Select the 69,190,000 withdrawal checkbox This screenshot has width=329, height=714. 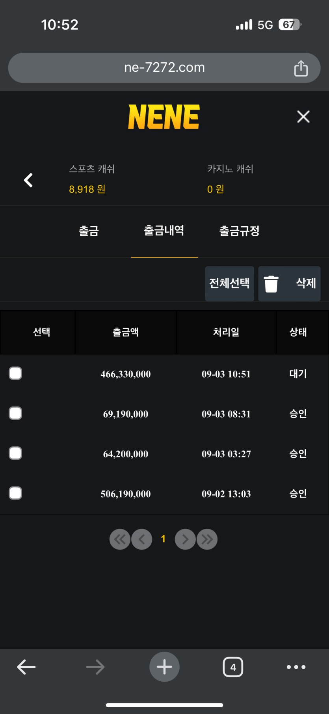tap(15, 413)
